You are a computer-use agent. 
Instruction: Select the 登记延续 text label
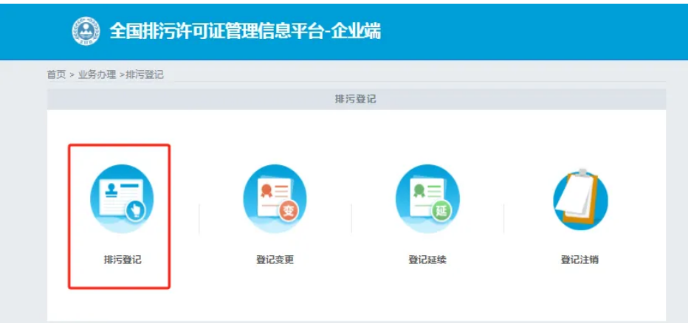click(x=427, y=260)
